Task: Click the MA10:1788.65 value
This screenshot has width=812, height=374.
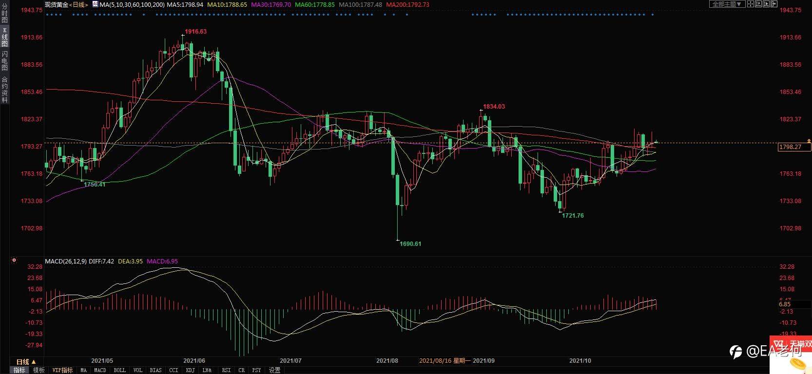Action: (227, 4)
